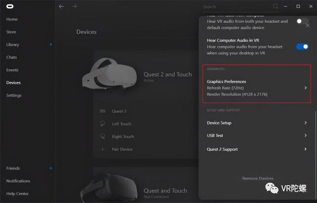Click the Graphics Preferences title
The width and height of the screenshot is (317, 203).
226,81
